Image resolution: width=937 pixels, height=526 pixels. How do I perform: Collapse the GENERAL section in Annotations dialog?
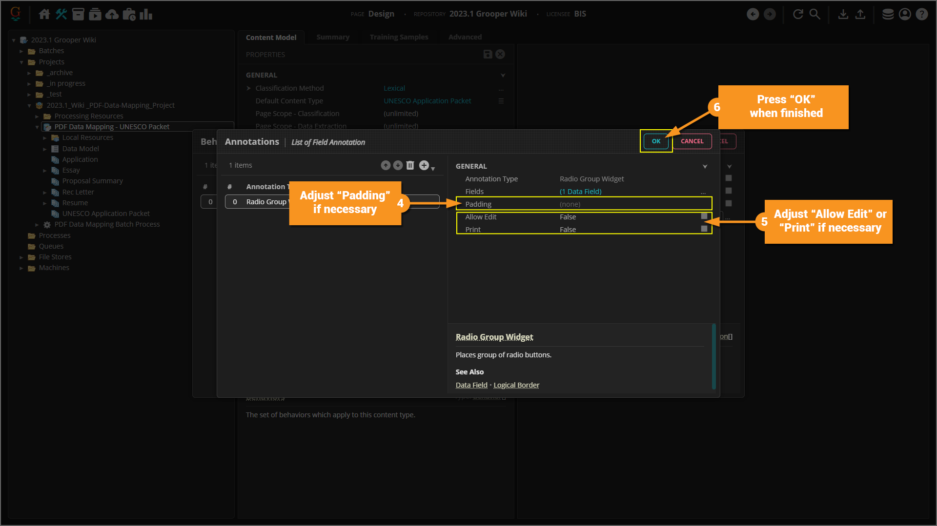point(705,167)
